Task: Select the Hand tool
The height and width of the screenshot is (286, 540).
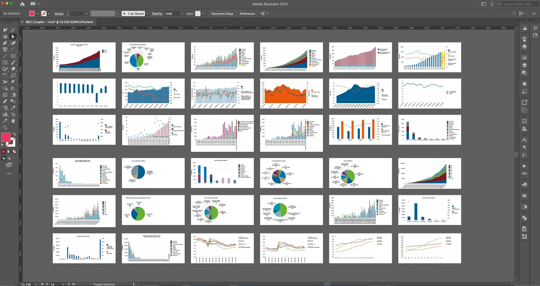Action: point(13,121)
